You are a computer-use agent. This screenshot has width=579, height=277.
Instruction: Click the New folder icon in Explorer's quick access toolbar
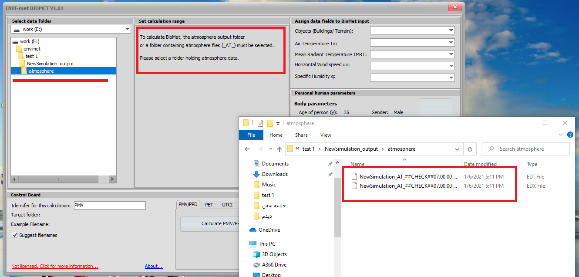tap(270, 123)
